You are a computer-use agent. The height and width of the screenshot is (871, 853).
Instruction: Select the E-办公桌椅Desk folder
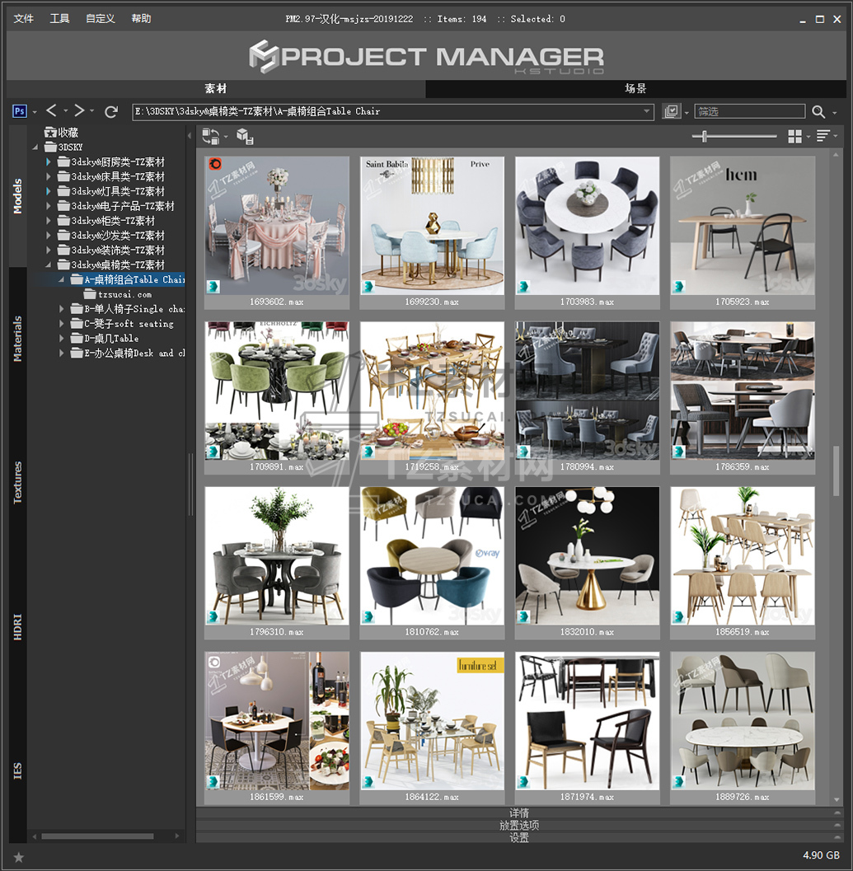pyautogui.click(x=127, y=354)
